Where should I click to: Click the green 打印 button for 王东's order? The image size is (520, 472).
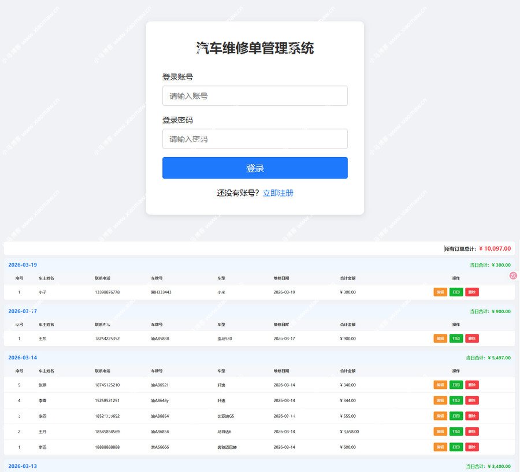(456, 339)
